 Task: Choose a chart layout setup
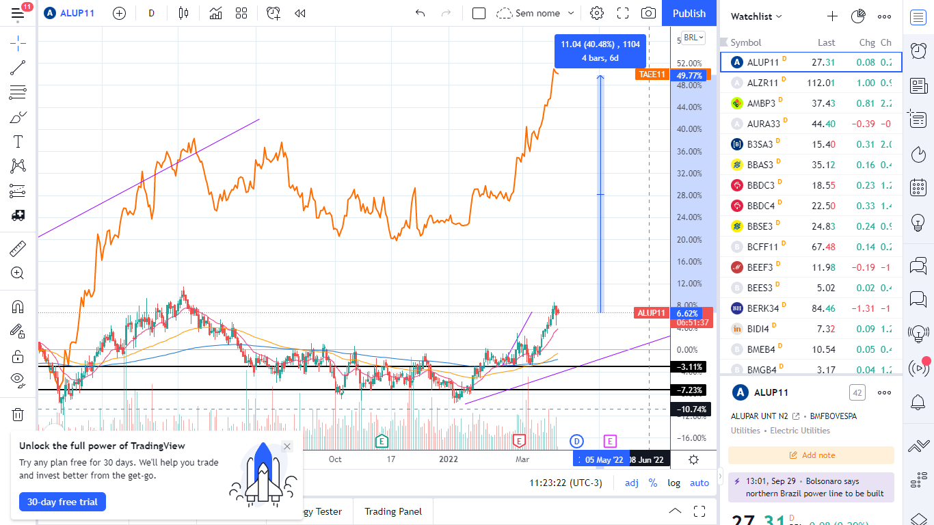pos(479,13)
